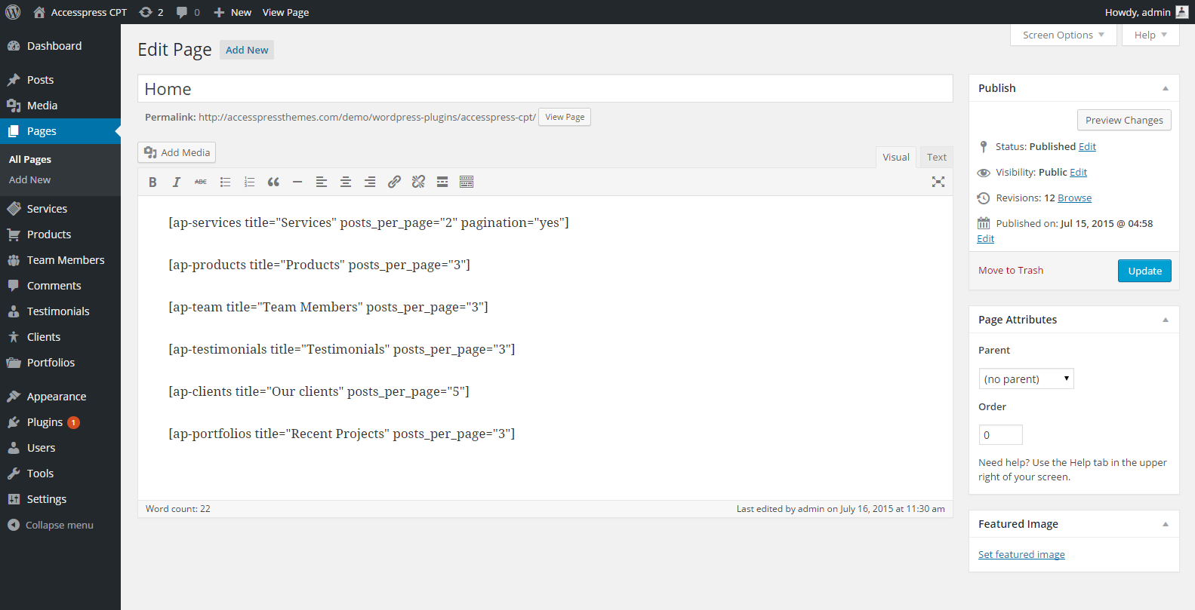Edit the page Status
The height and width of the screenshot is (610, 1195).
pos(1087,146)
